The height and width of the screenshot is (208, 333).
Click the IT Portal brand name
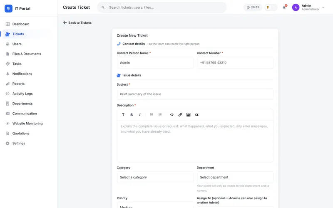[22, 9]
